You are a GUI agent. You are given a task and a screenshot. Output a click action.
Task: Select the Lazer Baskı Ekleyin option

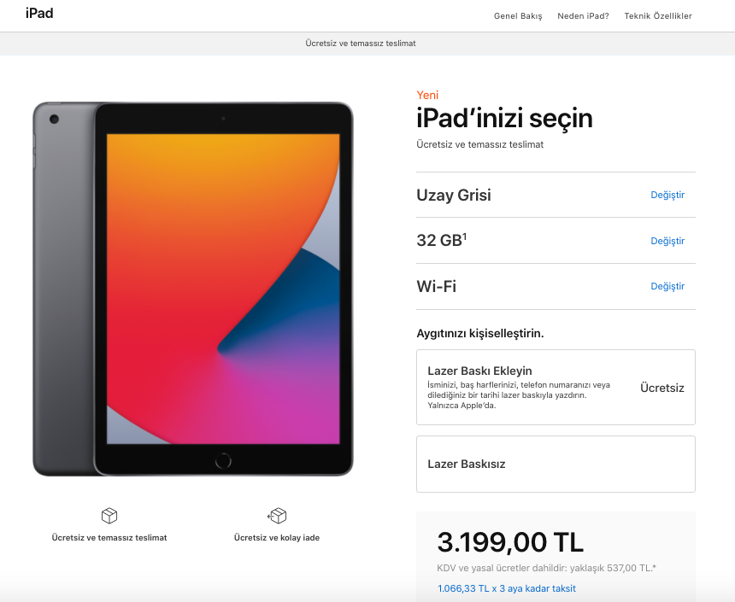pos(556,388)
